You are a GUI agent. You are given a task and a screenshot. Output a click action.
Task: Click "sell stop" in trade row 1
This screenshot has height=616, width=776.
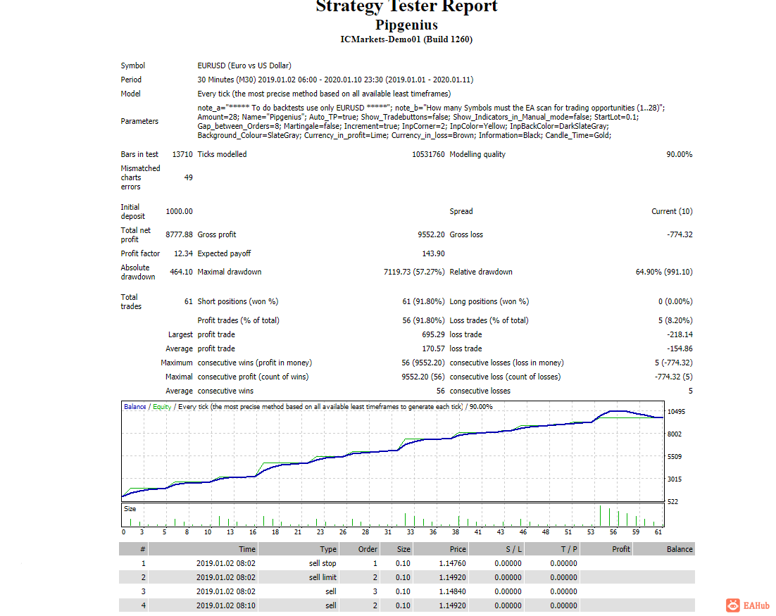tap(323, 564)
